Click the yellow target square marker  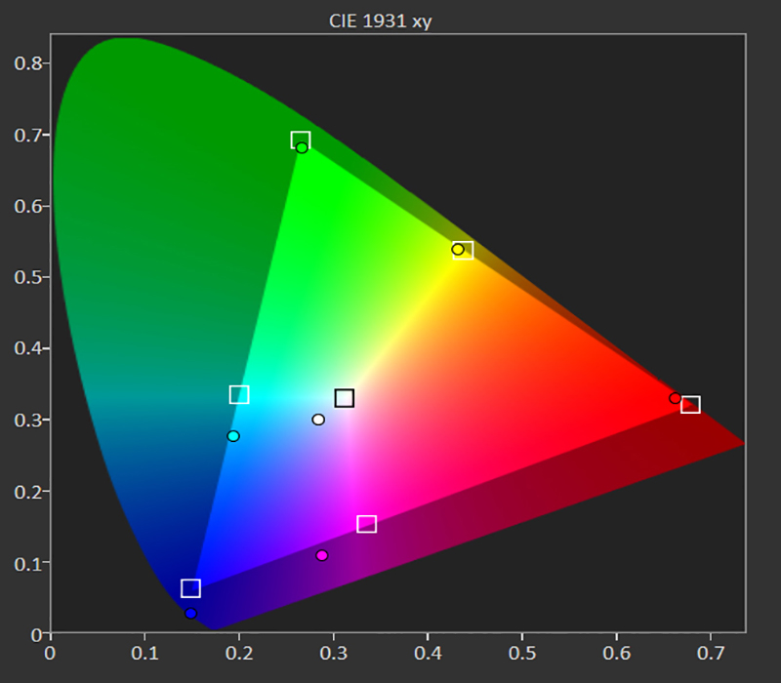463,250
